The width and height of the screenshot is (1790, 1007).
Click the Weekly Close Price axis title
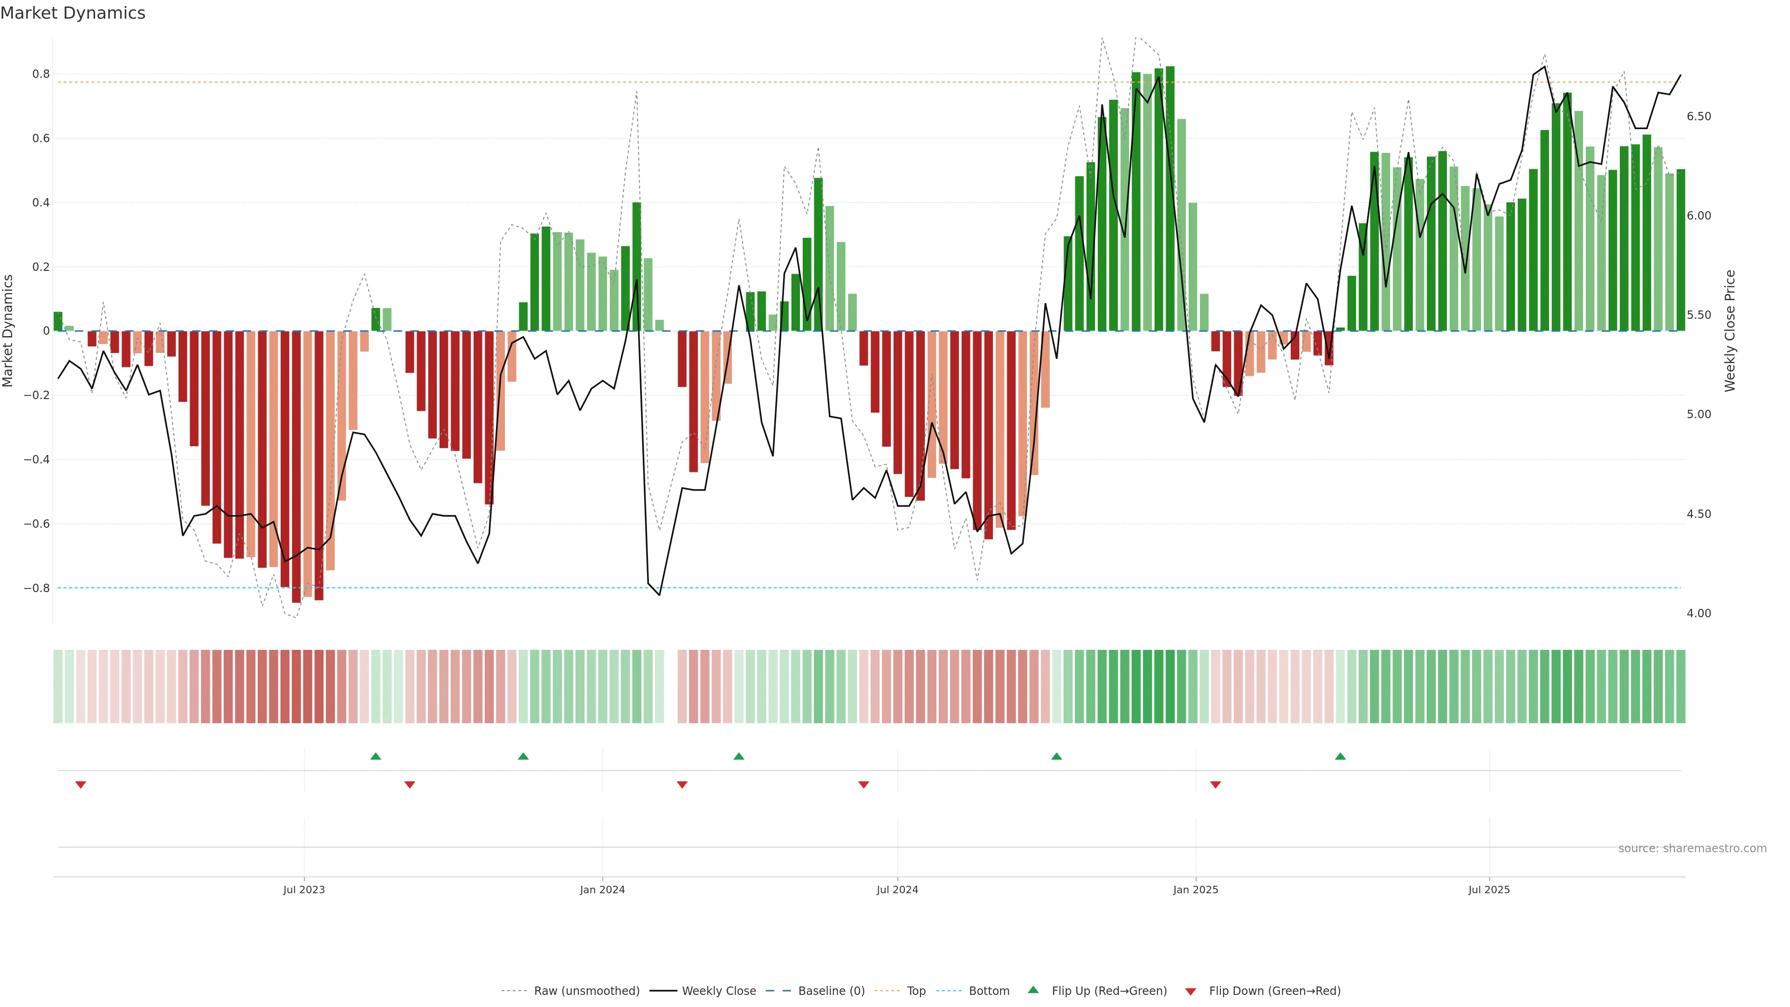click(1729, 331)
